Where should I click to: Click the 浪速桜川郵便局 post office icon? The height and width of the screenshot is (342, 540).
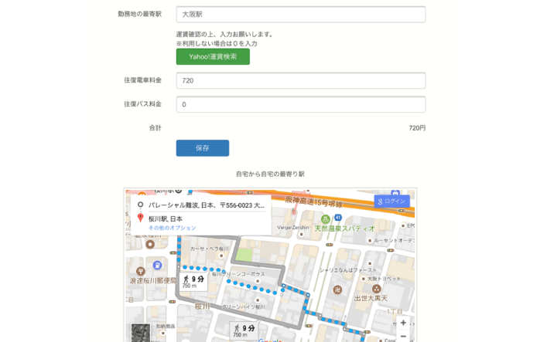[x=140, y=272]
